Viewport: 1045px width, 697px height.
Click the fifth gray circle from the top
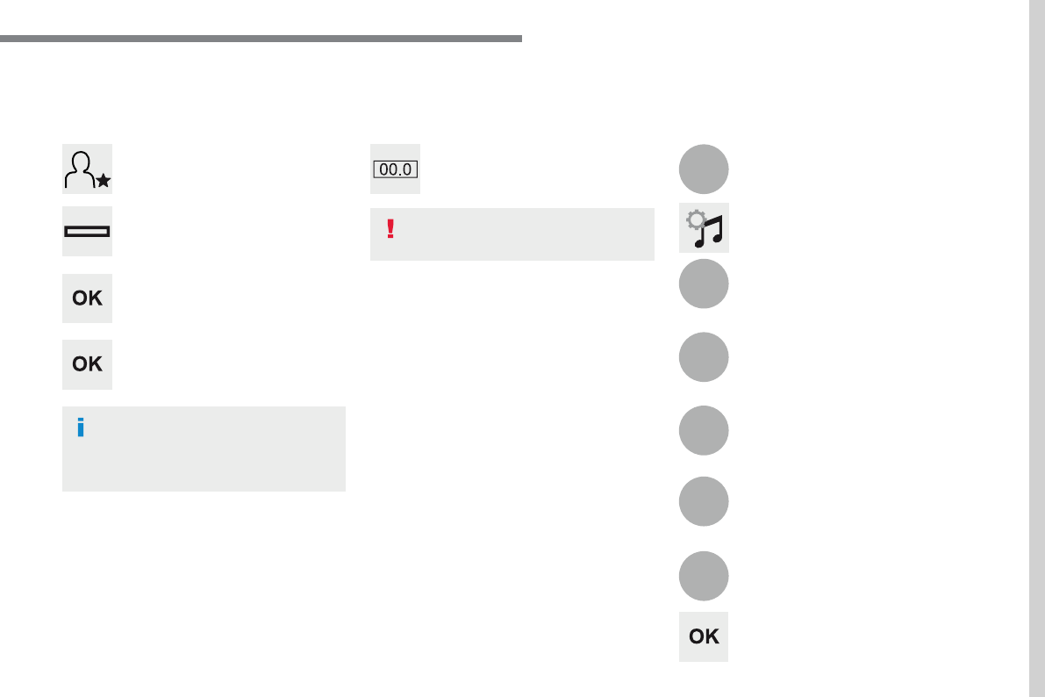704,501
